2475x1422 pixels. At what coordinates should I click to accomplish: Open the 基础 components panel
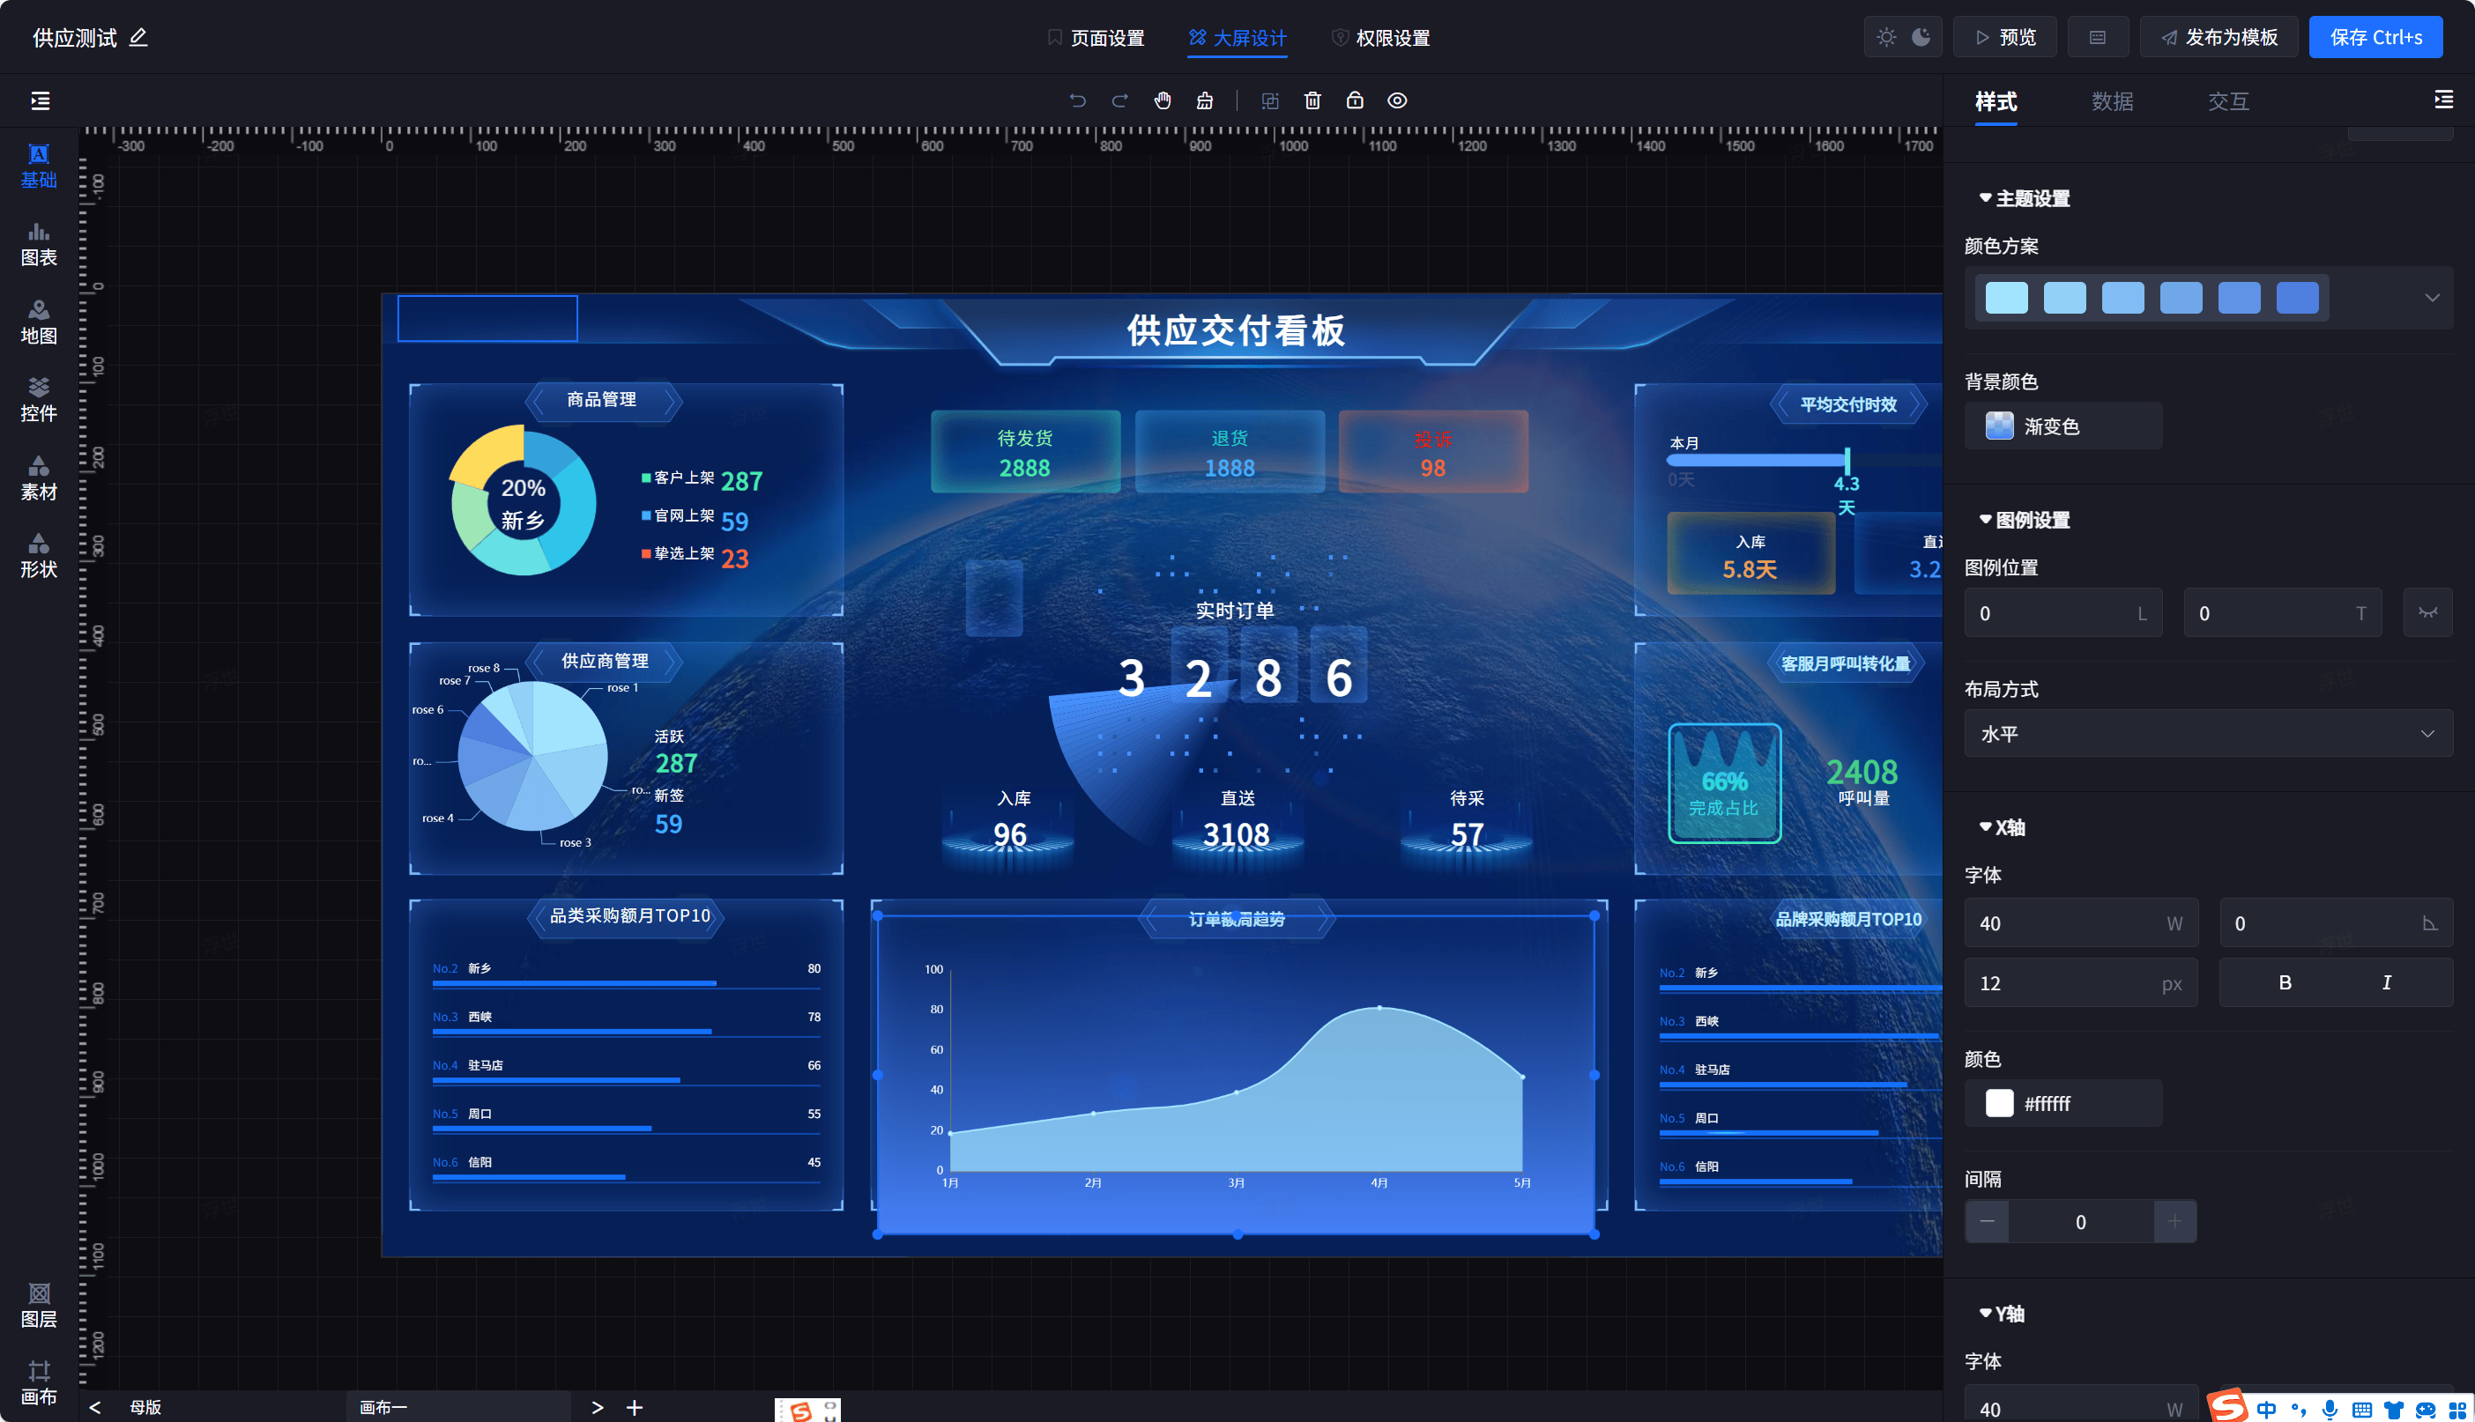[x=39, y=166]
